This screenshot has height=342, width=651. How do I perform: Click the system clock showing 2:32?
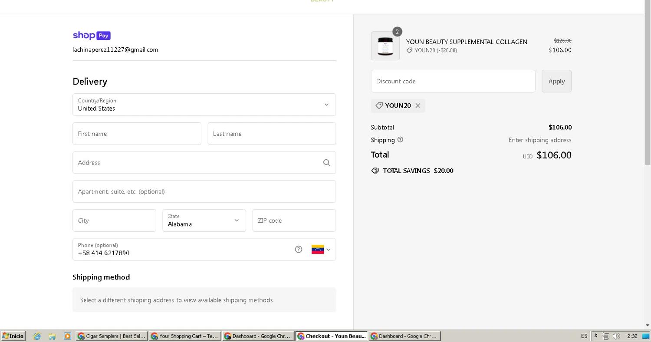(632, 336)
